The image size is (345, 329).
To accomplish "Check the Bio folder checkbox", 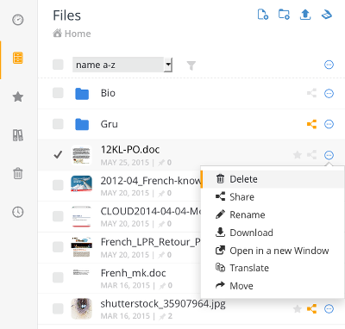I will pyautogui.click(x=58, y=93).
